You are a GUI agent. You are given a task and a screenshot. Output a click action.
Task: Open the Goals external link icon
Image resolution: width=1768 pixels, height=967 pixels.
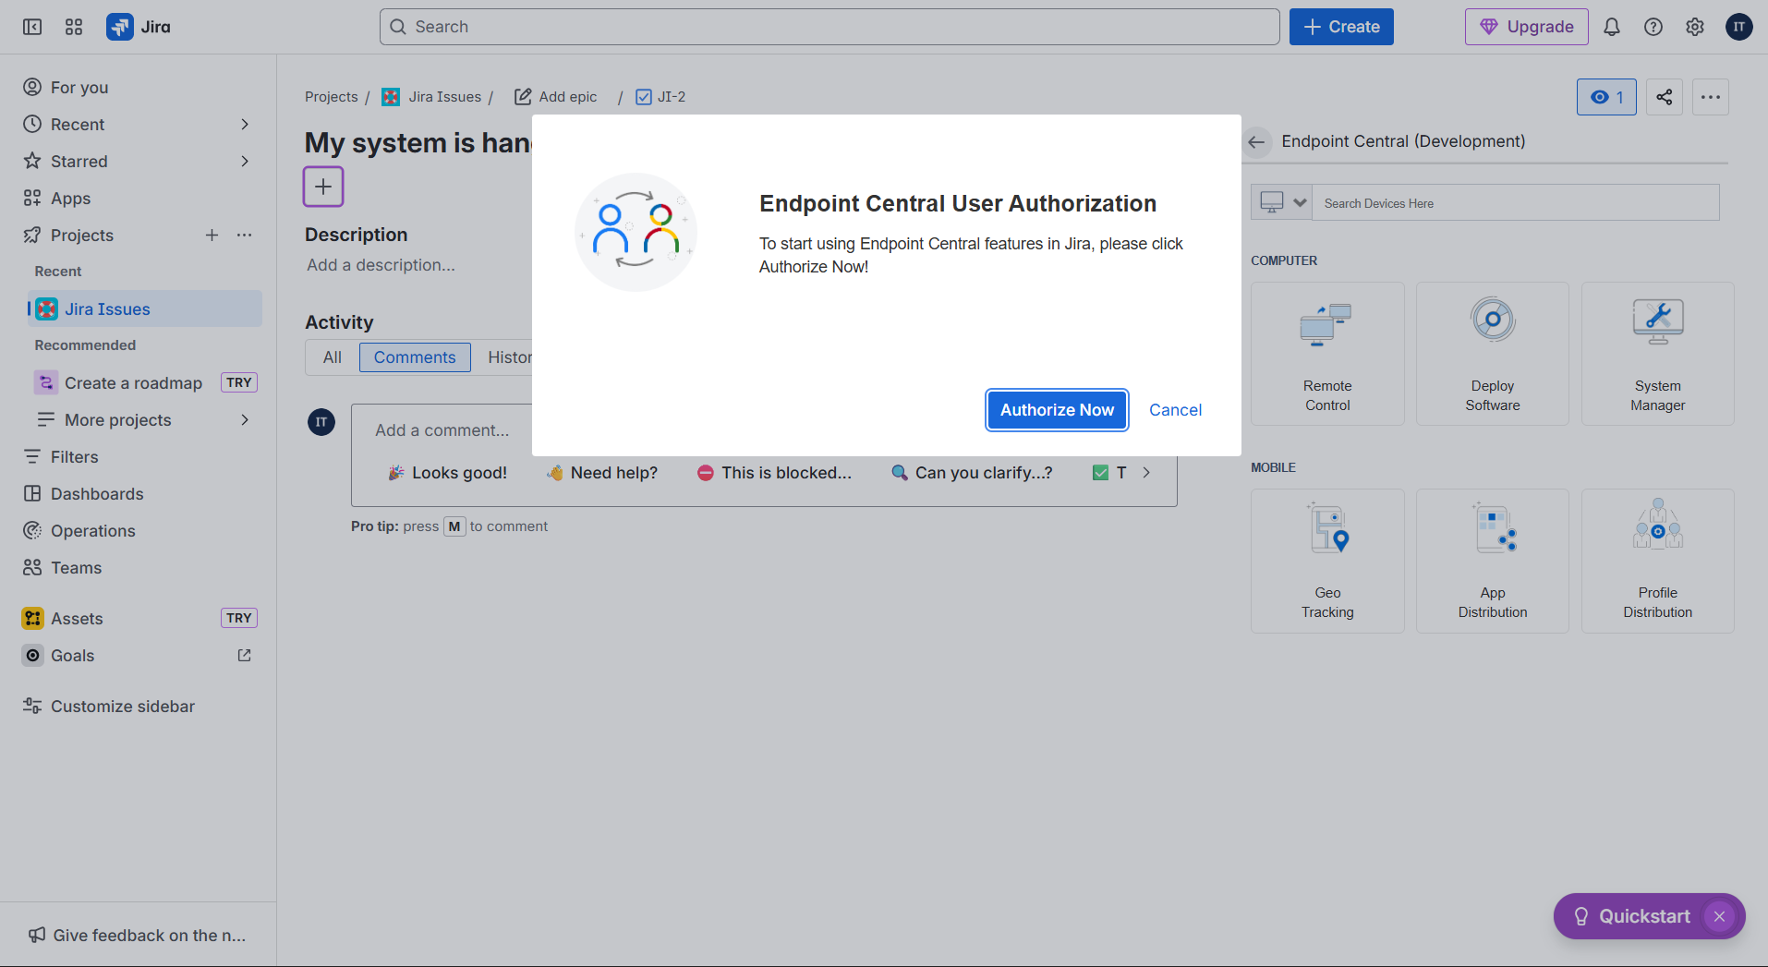tap(244, 655)
